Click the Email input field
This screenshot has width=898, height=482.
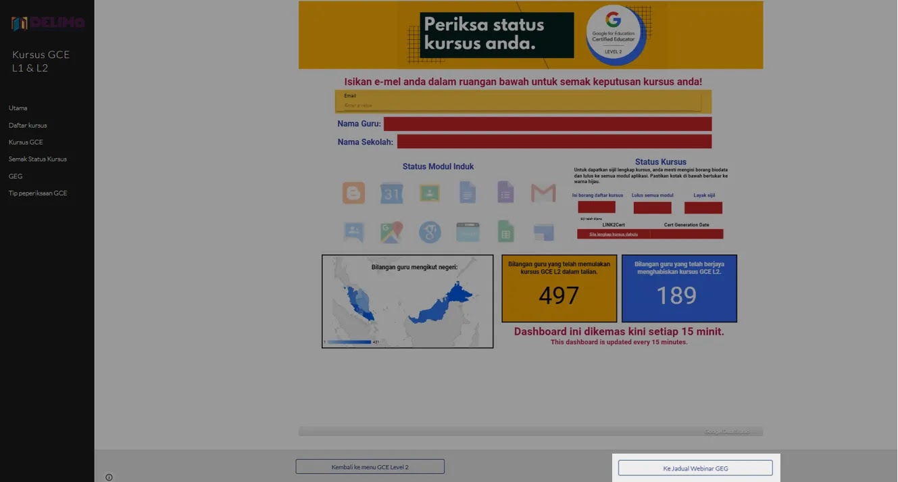click(522, 105)
